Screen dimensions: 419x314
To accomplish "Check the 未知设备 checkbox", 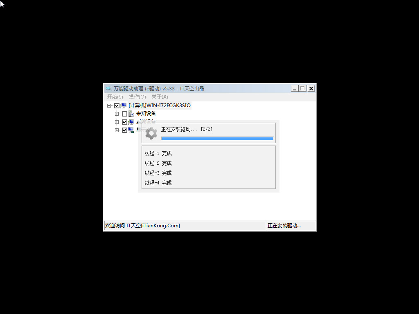I will tap(124, 114).
